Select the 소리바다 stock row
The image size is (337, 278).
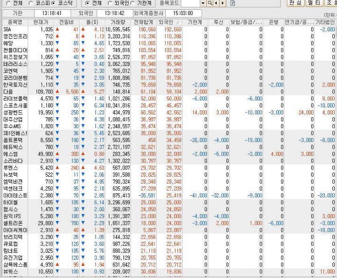(x=169, y=161)
